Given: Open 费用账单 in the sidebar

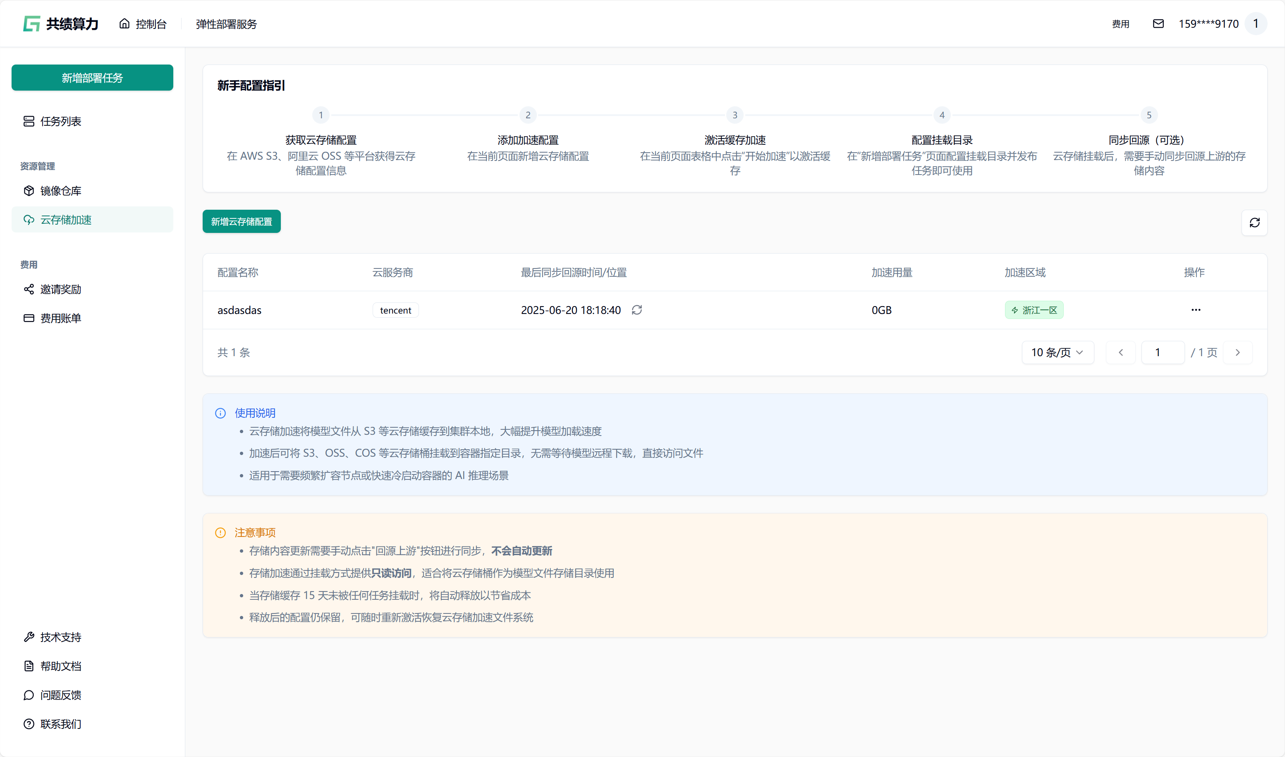Looking at the screenshot, I should coord(61,318).
